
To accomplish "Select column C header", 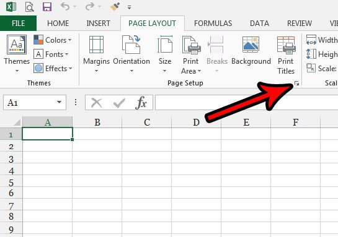I will tap(147, 122).
